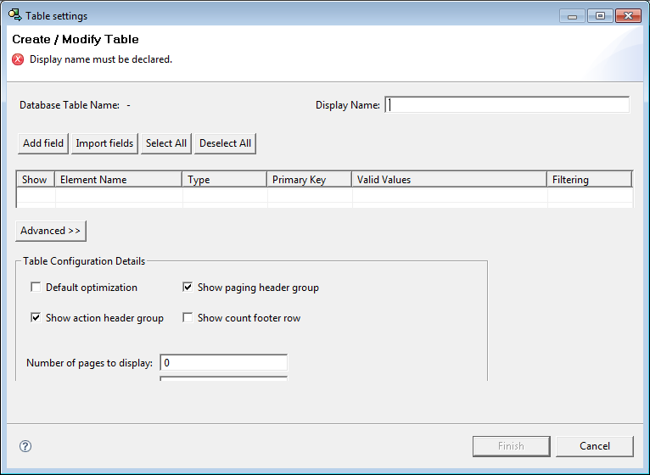Click the Add field button
Image resolution: width=650 pixels, height=475 pixels.
tap(43, 143)
